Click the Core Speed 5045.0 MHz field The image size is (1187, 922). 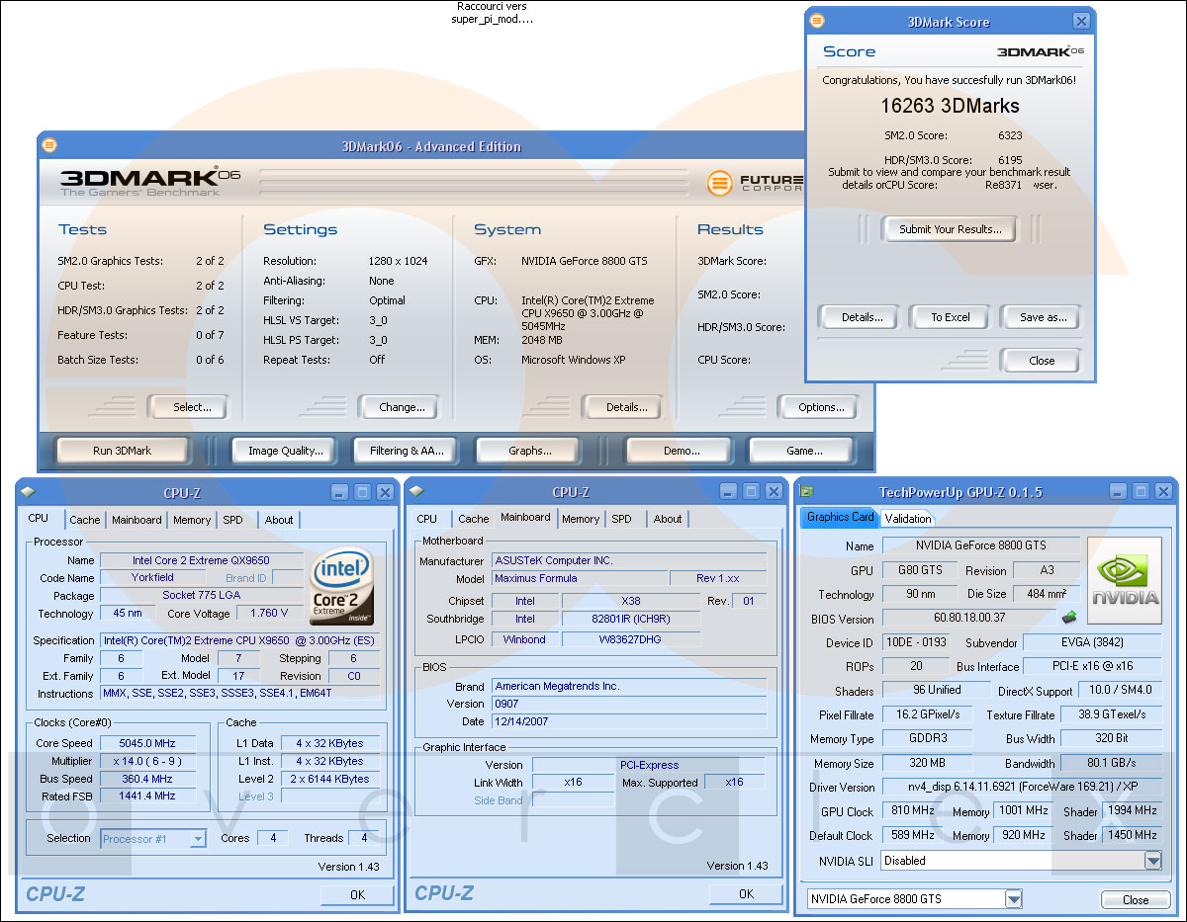point(147,743)
